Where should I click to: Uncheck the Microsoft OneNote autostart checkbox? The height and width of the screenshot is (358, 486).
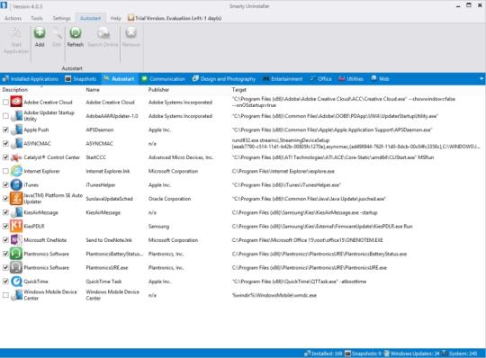[x=5, y=240]
